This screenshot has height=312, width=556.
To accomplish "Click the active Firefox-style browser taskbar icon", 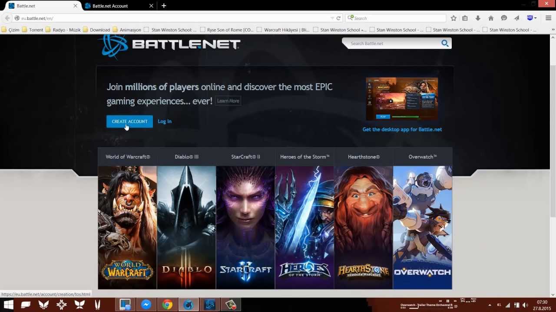I will [x=188, y=305].
